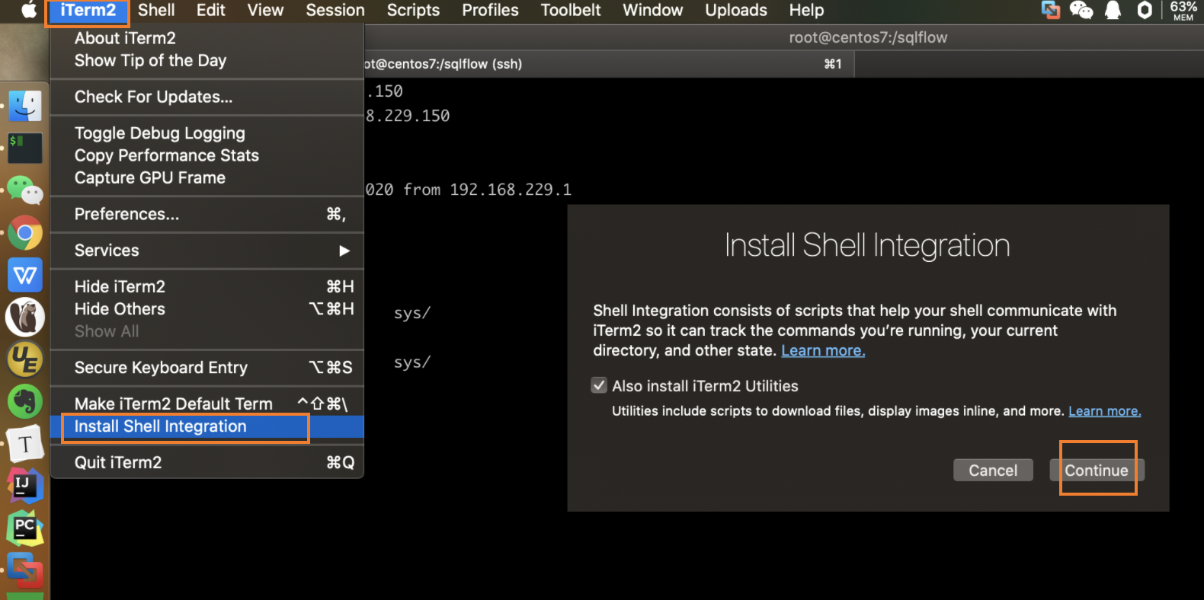Open Typora from the Dock
Viewport: 1204px width, 600px height.
(x=25, y=444)
